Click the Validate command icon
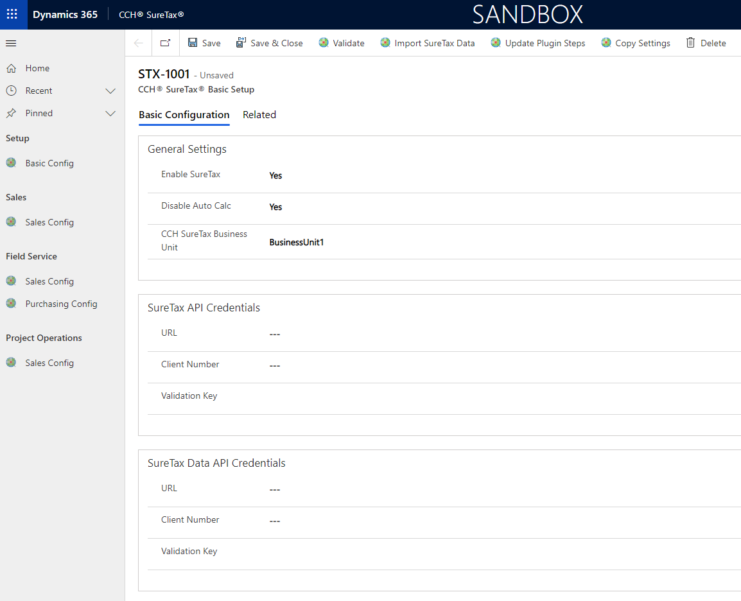 click(324, 43)
